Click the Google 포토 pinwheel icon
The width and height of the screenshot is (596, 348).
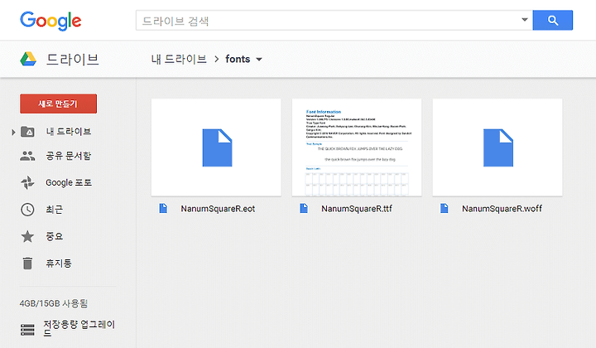click(27, 182)
